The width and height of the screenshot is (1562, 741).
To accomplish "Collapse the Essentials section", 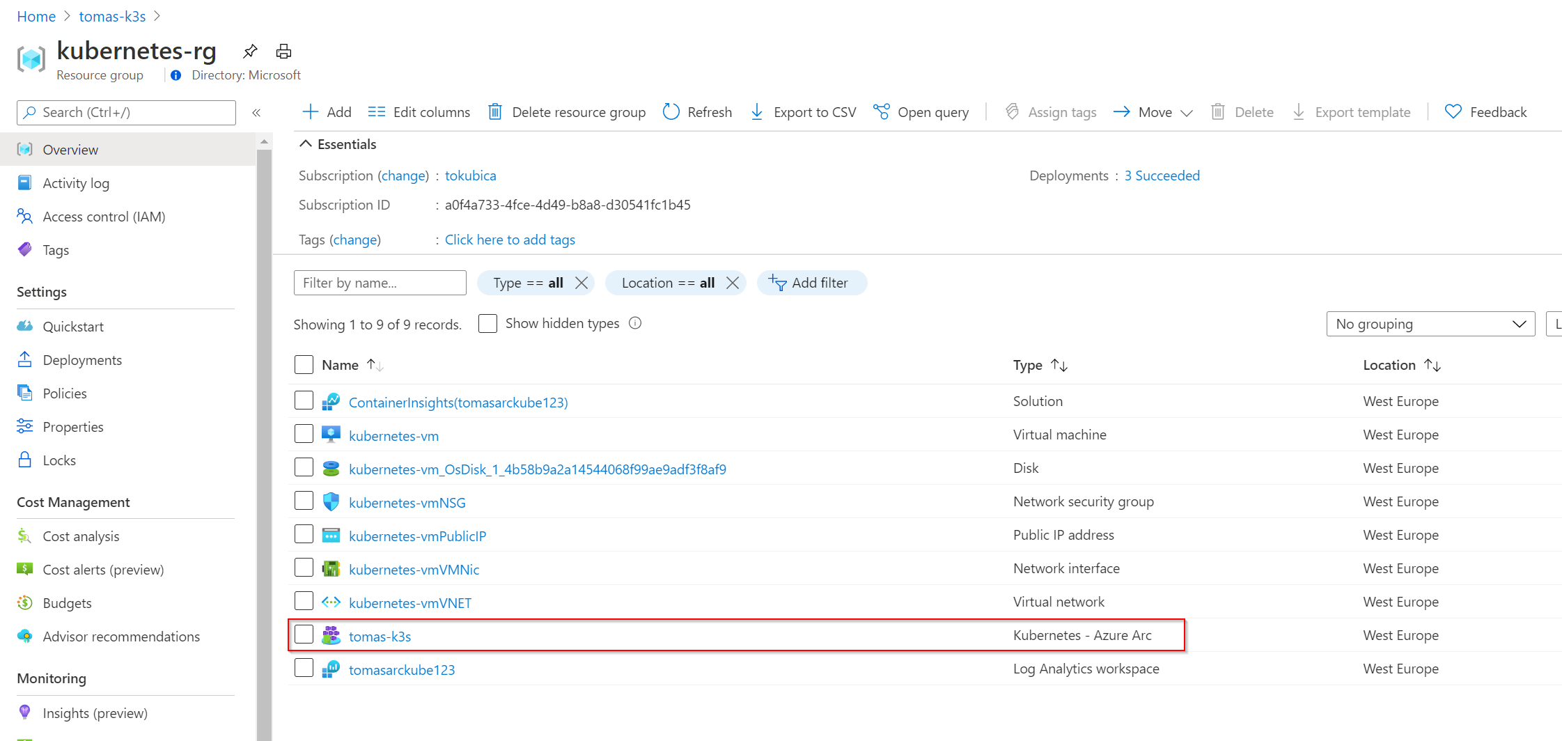I will pyautogui.click(x=305, y=144).
